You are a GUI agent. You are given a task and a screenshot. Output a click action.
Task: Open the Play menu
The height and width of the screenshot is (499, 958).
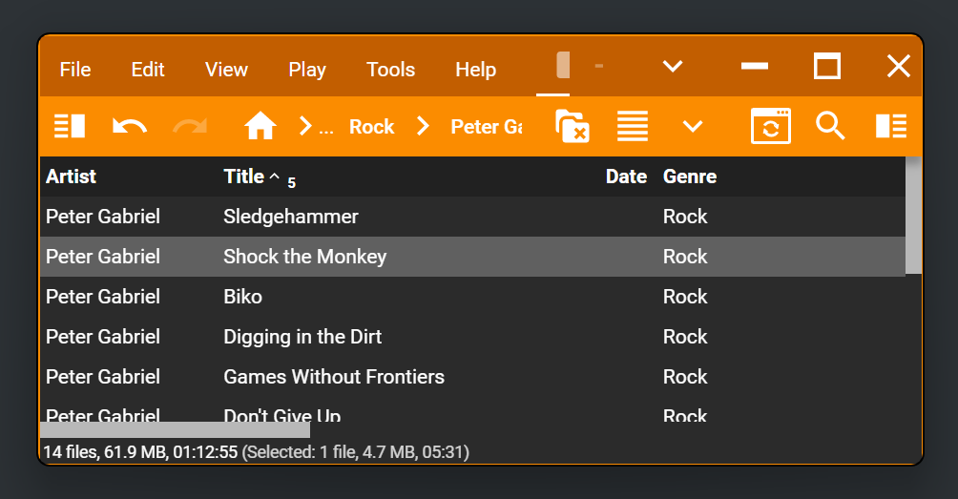[x=307, y=70]
